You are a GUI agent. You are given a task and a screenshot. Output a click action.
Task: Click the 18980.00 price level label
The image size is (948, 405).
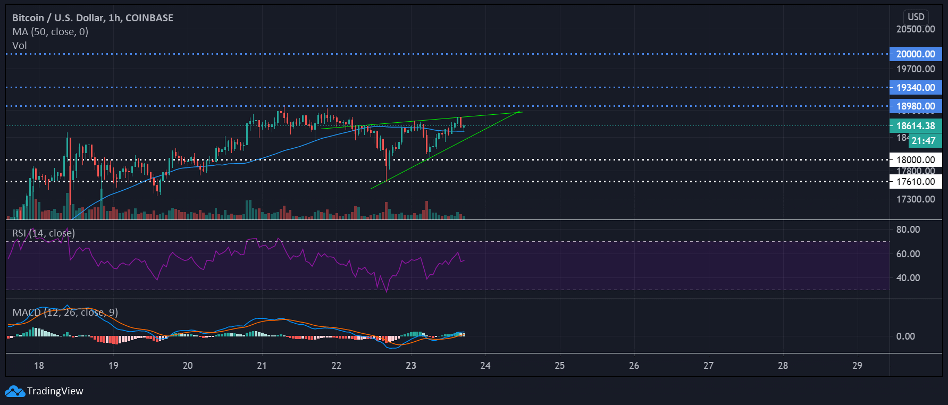[x=916, y=106]
